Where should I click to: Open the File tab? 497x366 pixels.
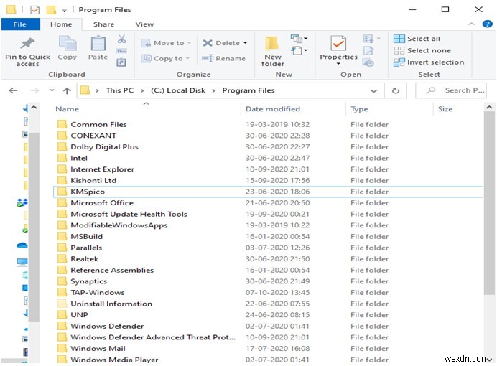click(20, 24)
